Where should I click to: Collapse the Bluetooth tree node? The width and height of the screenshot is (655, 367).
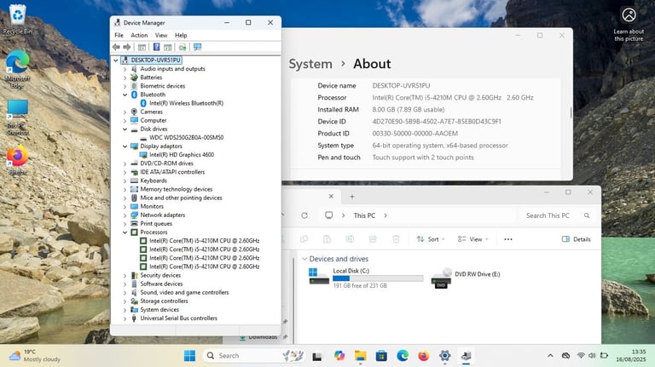125,95
